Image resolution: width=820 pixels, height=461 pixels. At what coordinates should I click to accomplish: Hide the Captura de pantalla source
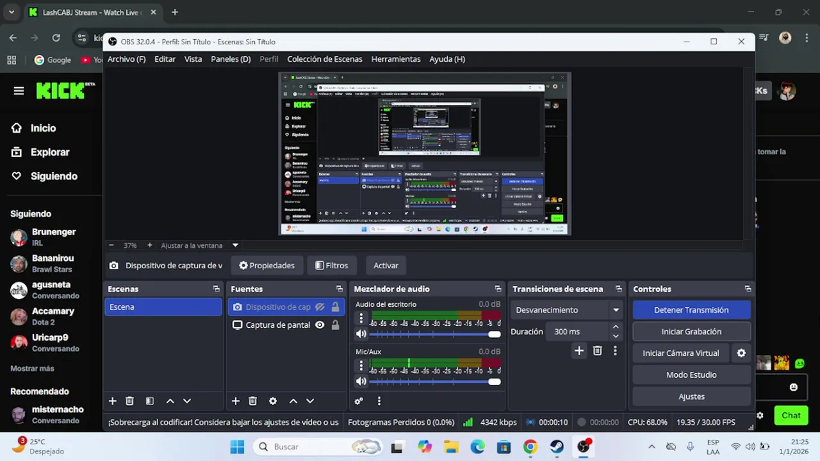(x=320, y=325)
